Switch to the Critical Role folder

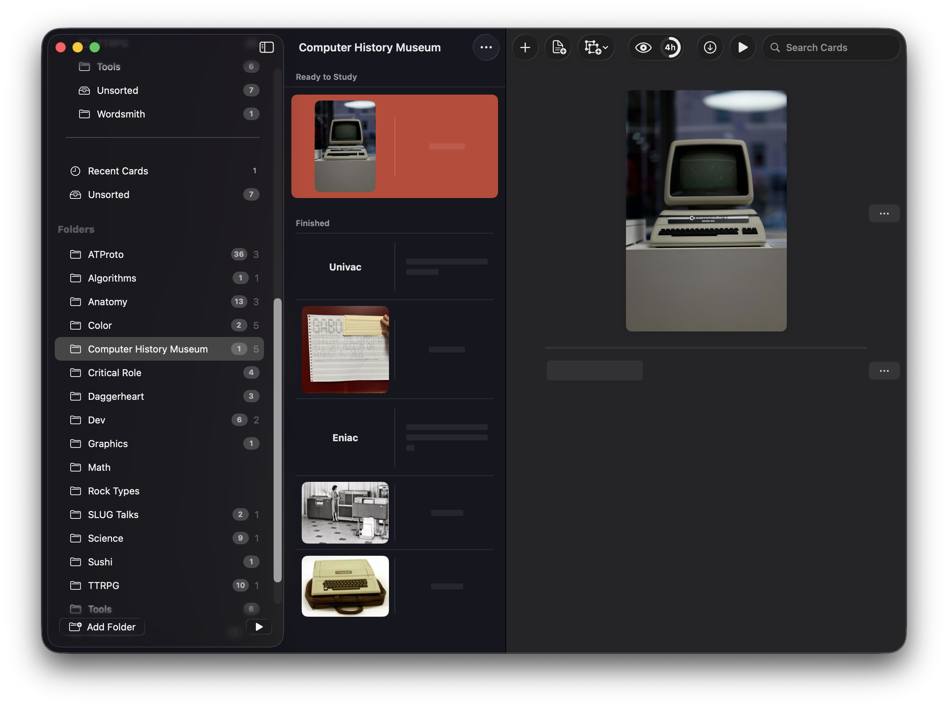(114, 372)
